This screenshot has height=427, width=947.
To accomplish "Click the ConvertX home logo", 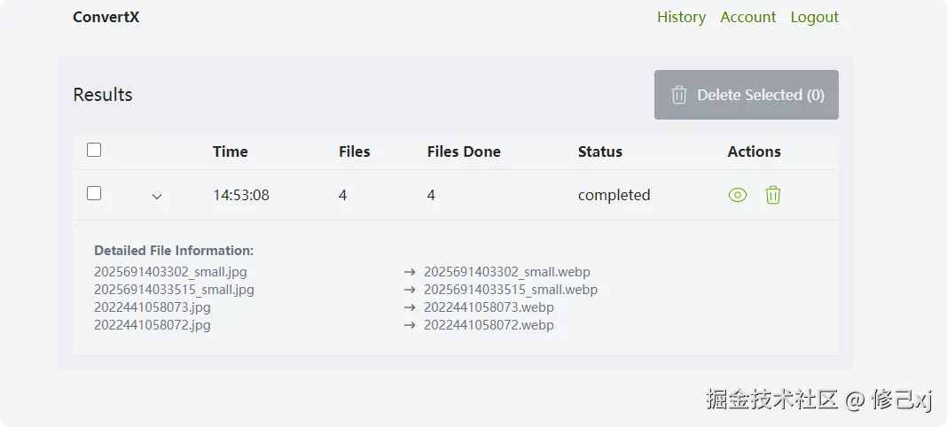I will [106, 17].
